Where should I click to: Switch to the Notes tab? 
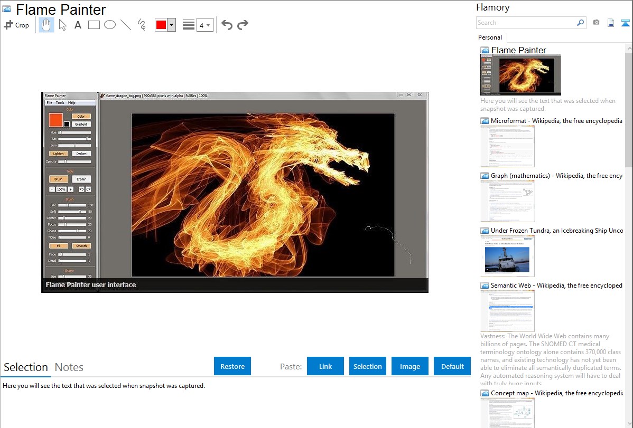click(69, 367)
